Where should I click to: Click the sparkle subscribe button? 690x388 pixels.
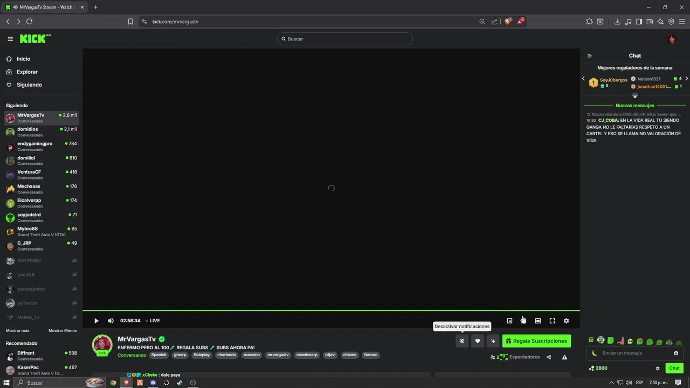tap(493, 341)
